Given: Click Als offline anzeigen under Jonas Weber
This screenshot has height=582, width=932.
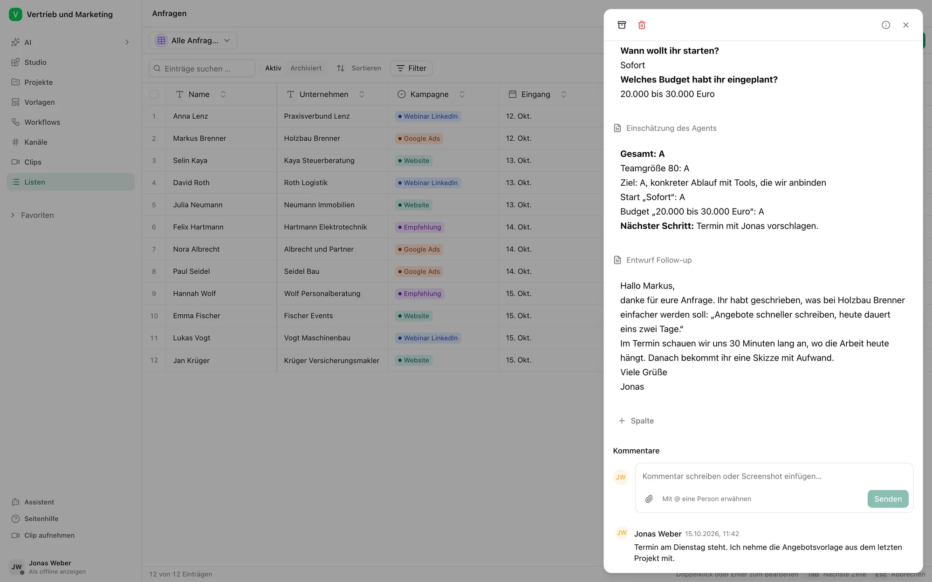Looking at the screenshot, I should tap(57, 572).
